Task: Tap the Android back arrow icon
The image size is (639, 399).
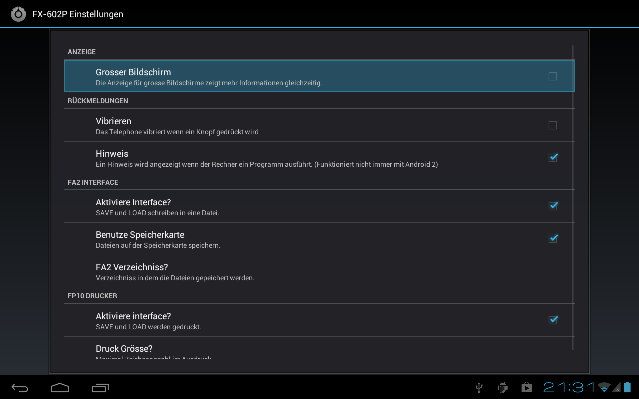Action: pos(20,388)
